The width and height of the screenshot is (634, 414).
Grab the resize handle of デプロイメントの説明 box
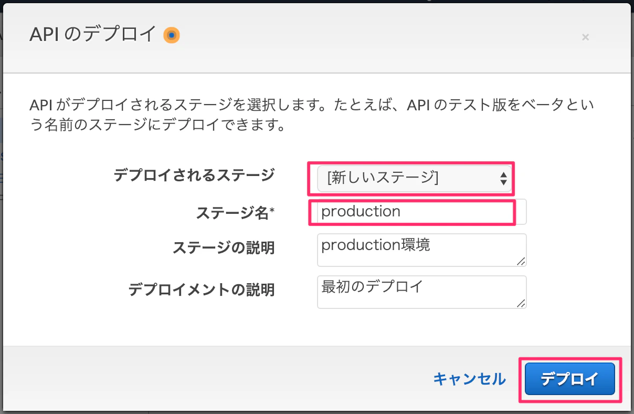click(x=521, y=303)
